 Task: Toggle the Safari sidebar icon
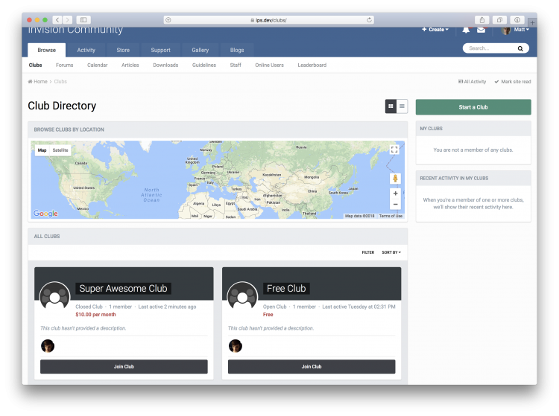[83, 20]
